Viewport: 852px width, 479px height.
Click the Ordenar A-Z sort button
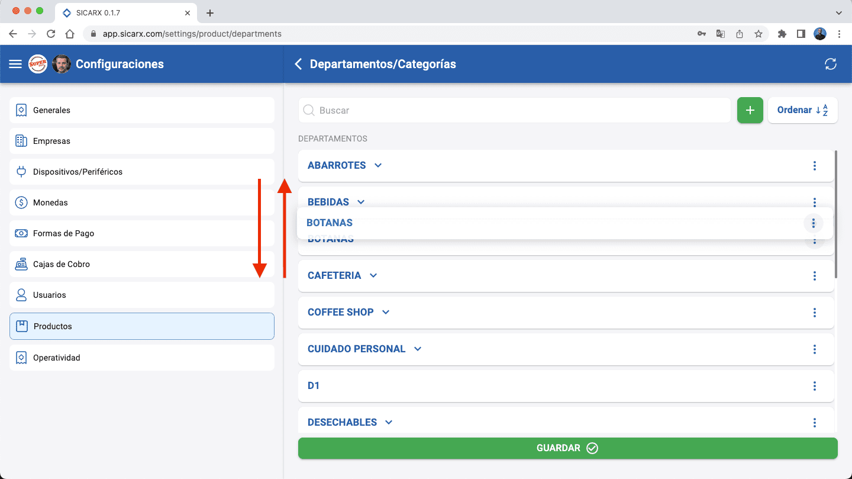tap(802, 110)
